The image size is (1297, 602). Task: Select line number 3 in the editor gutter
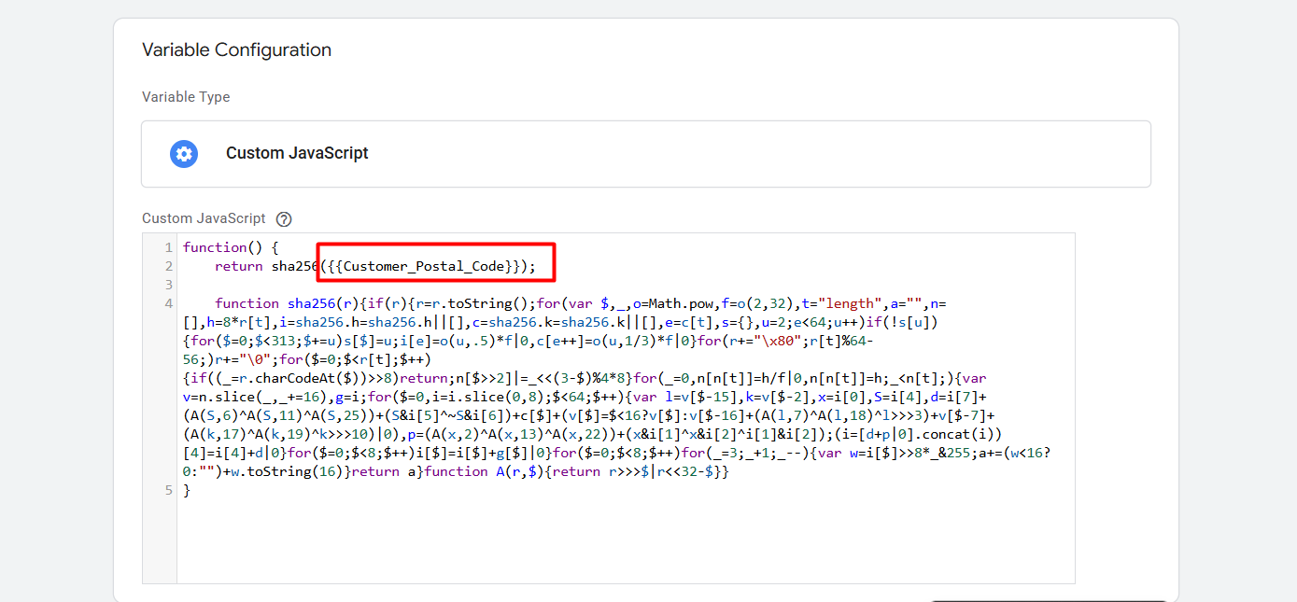(168, 285)
